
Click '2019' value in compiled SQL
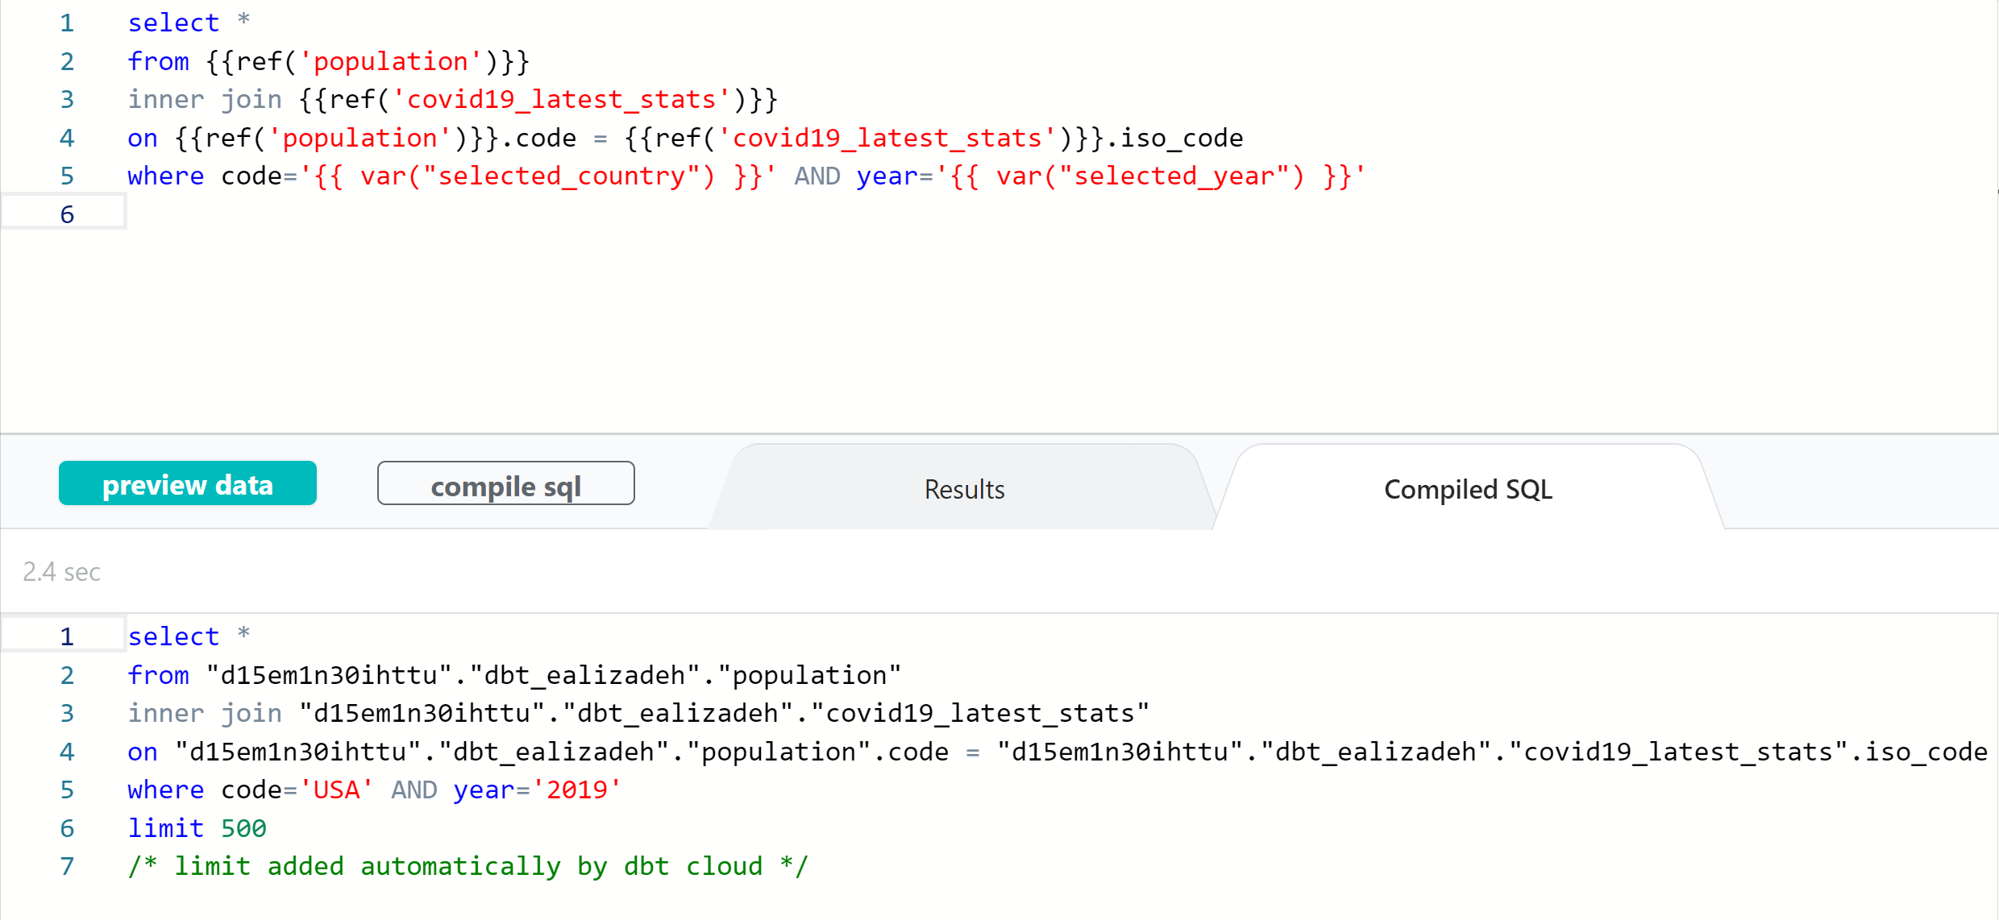(x=576, y=790)
